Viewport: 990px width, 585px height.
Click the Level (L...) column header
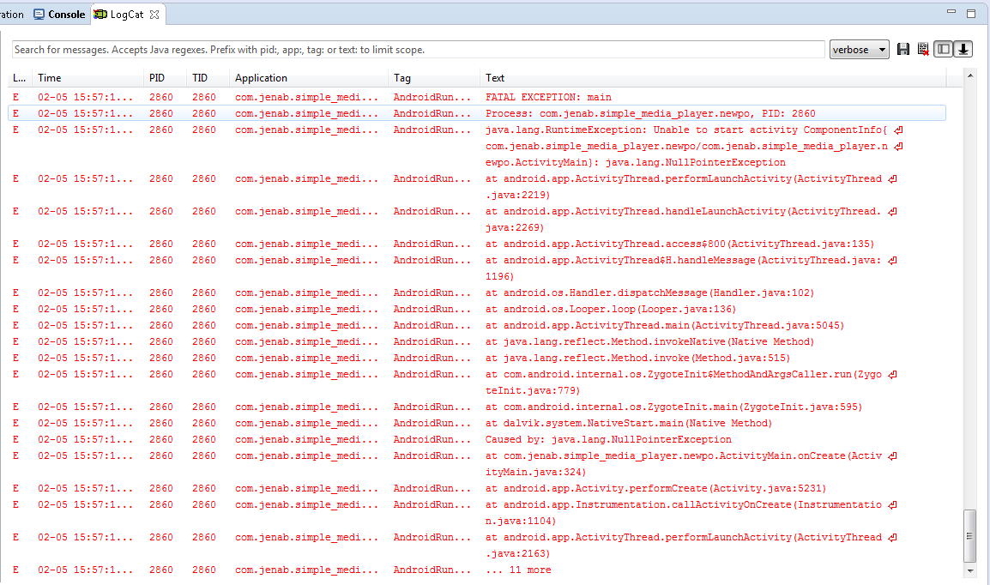click(20, 77)
